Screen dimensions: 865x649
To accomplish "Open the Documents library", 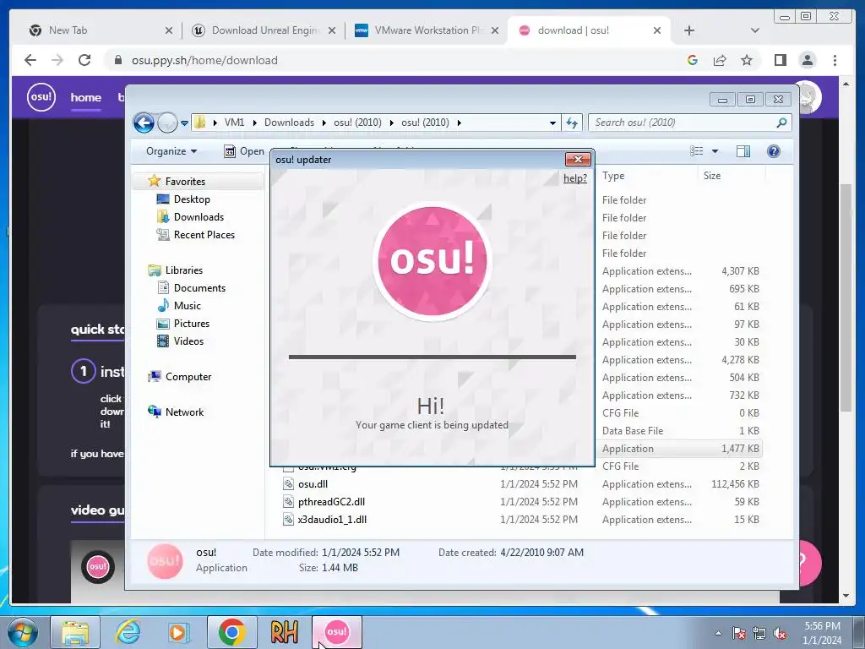I will coord(199,288).
